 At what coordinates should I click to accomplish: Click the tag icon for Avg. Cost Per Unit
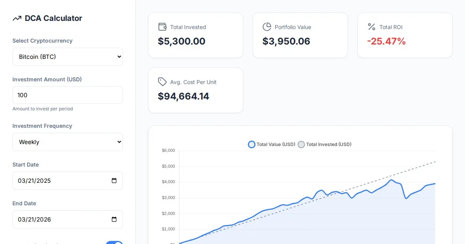pyautogui.click(x=162, y=82)
